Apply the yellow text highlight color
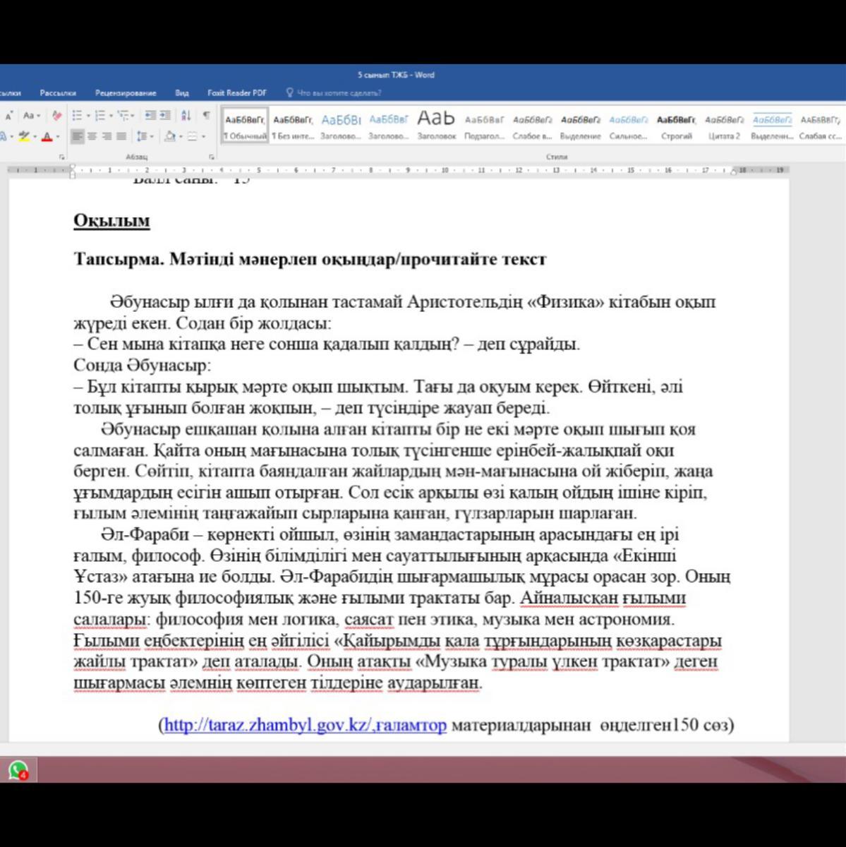846x847 pixels. 24,136
